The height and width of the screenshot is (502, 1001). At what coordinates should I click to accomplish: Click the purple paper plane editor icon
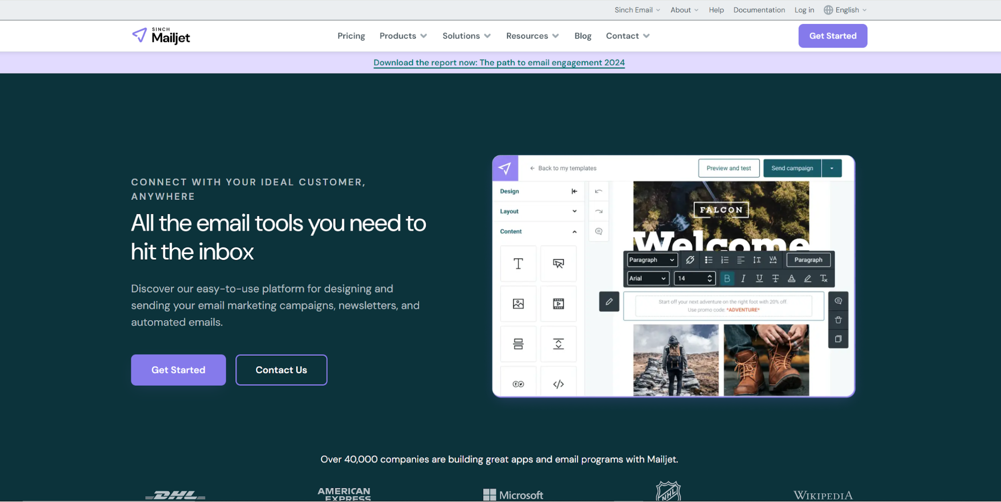505,168
